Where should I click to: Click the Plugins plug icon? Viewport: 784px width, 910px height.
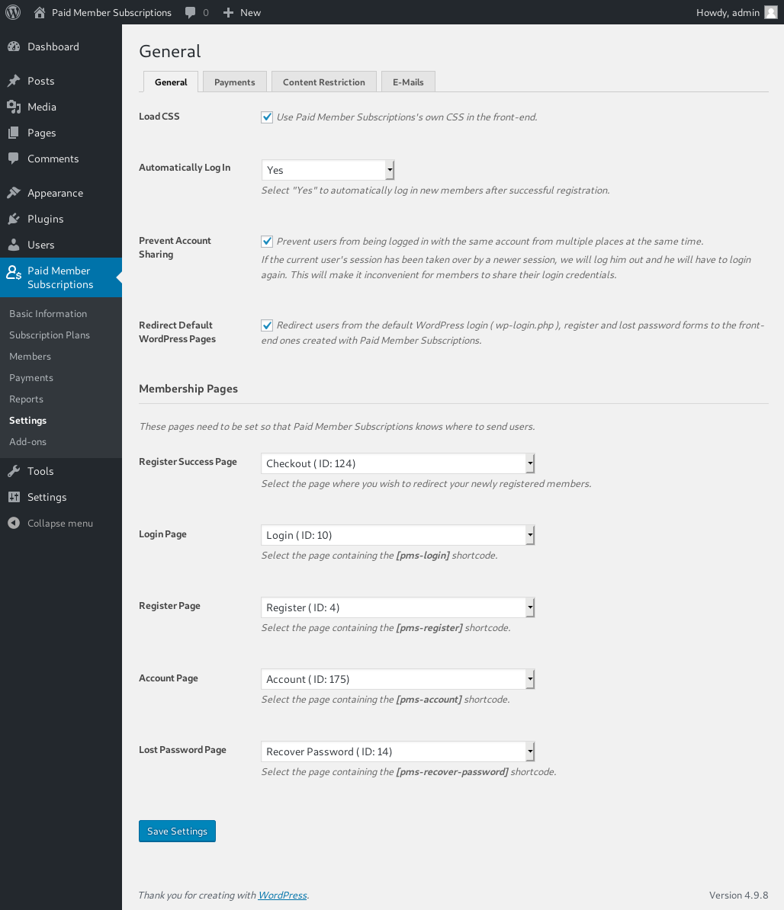tap(14, 219)
